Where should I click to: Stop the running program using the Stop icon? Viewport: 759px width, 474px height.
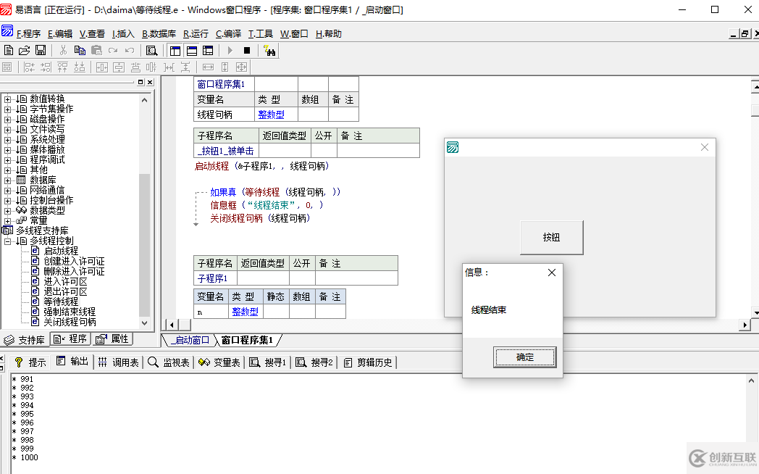[247, 50]
